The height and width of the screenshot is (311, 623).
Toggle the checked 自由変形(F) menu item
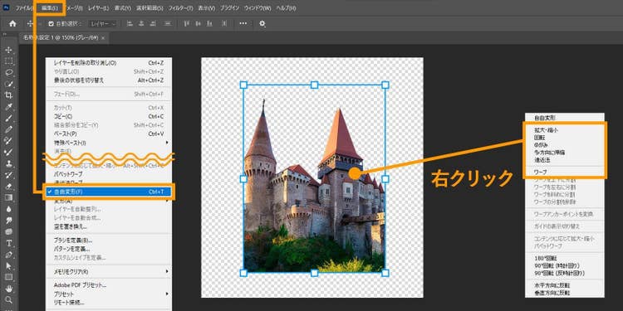point(108,192)
